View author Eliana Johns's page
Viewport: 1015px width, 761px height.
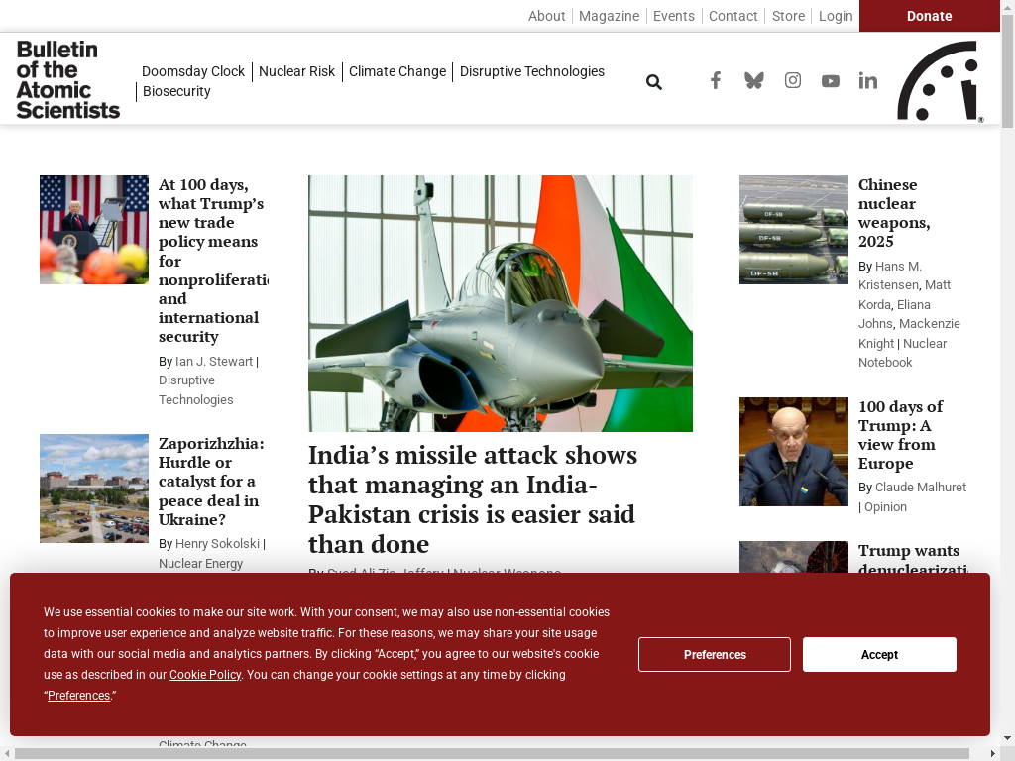[896, 314]
